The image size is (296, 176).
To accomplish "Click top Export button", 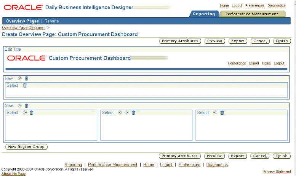I will (x=238, y=41).
